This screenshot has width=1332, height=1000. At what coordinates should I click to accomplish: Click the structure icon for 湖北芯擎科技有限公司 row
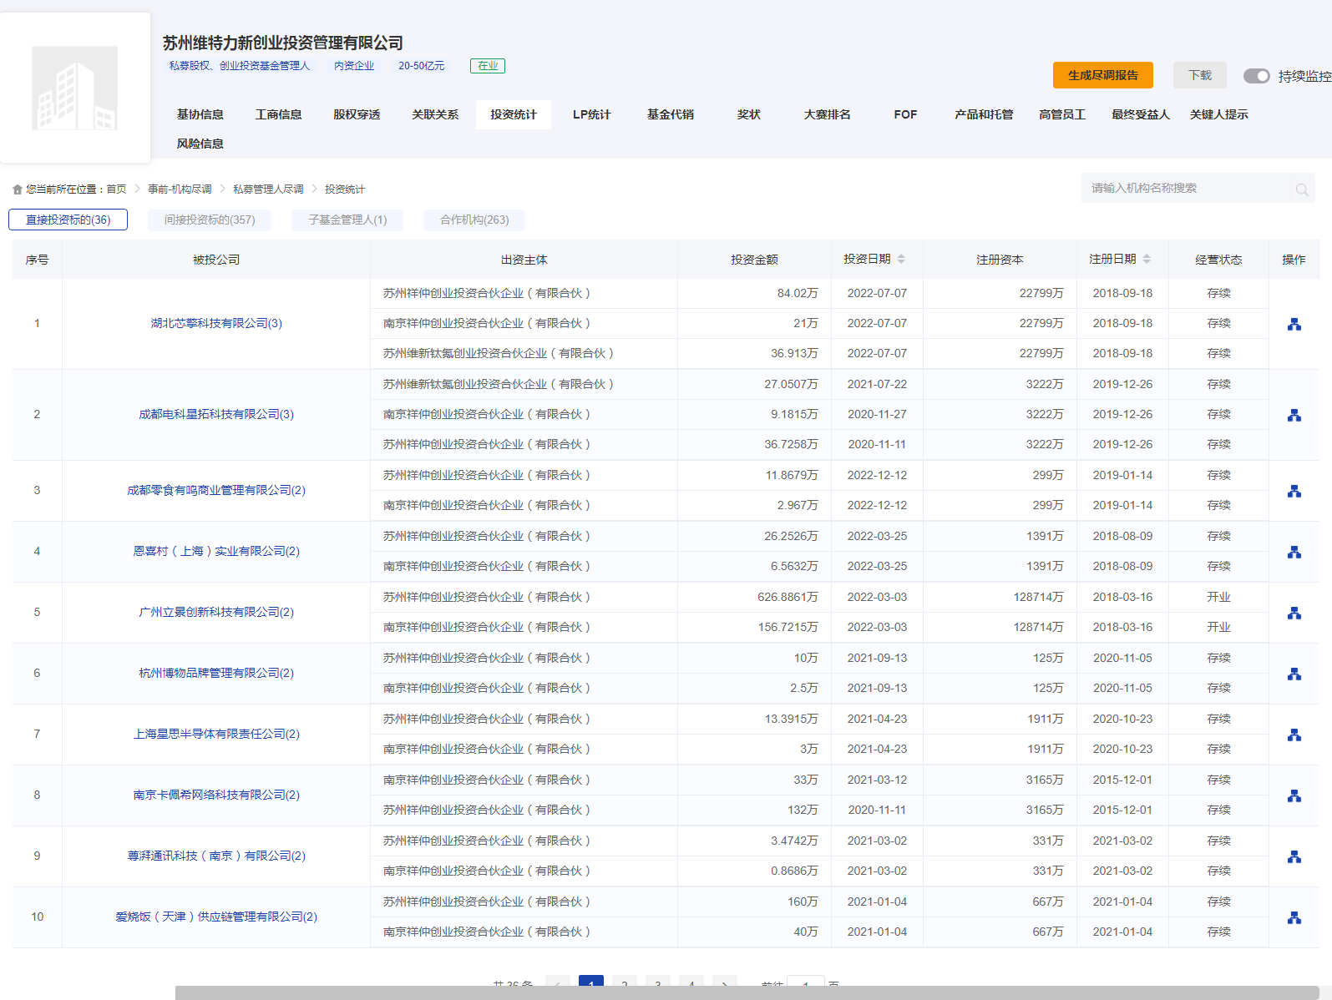tap(1294, 324)
